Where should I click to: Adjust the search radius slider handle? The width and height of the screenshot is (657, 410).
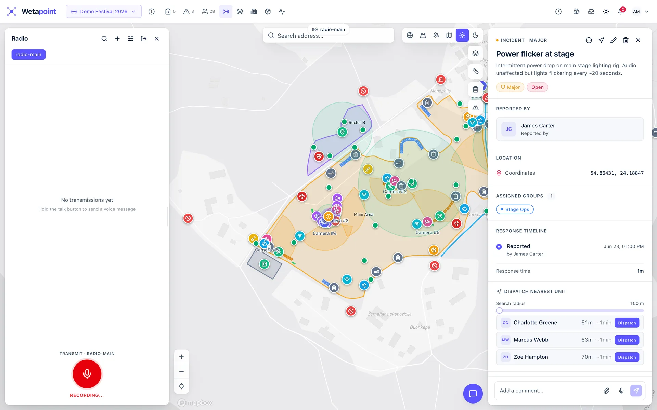click(499, 311)
